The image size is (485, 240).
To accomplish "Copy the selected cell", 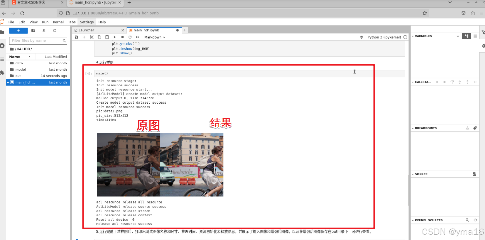I will point(99,37).
